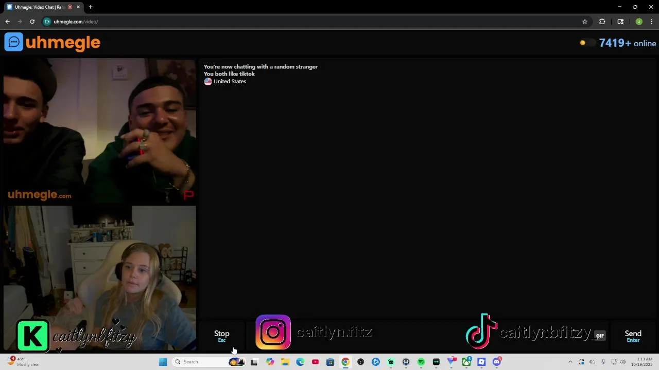Open site information icon in address bar
Image resolution: width=659 pixels, height=370 pixels.
click(47, 22)
